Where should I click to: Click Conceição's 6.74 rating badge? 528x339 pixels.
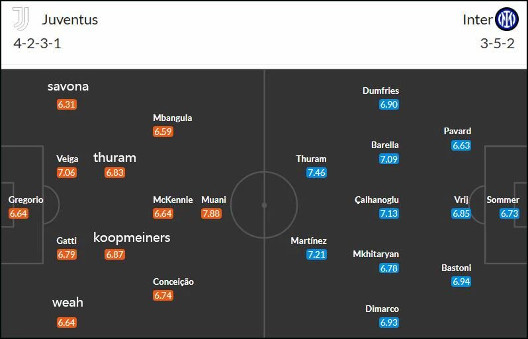click(163, 295)
